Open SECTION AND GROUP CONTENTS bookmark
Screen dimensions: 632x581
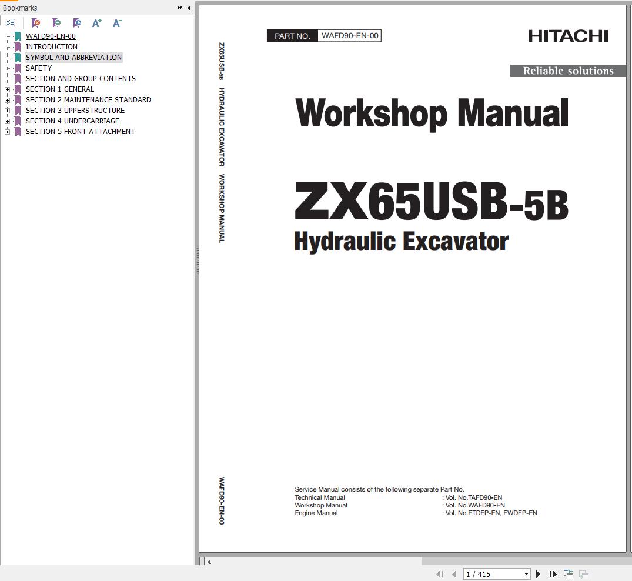click(x=81, y=79)
